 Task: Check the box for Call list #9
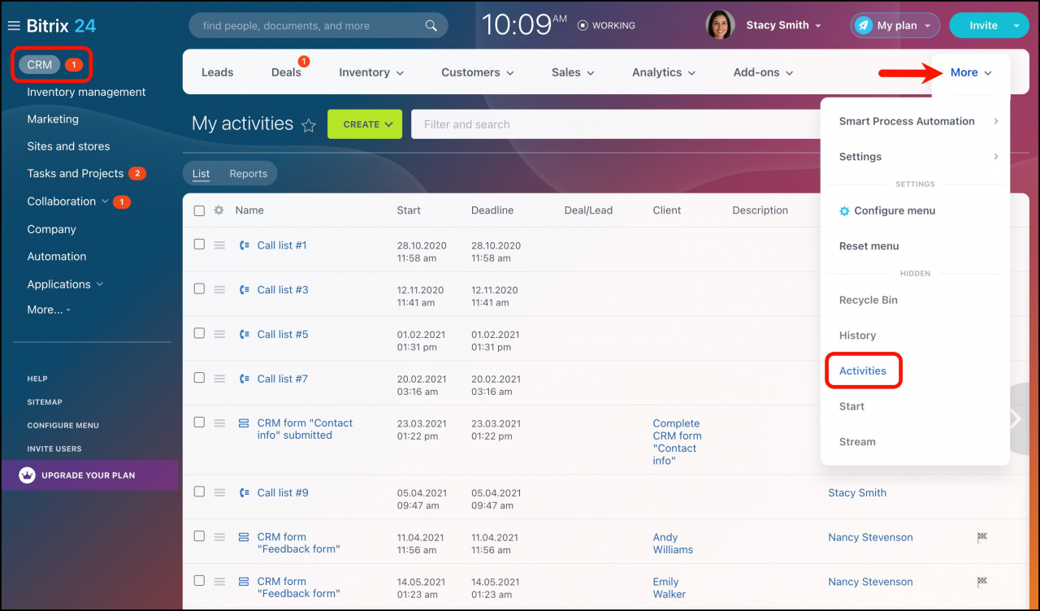[199, 492]
